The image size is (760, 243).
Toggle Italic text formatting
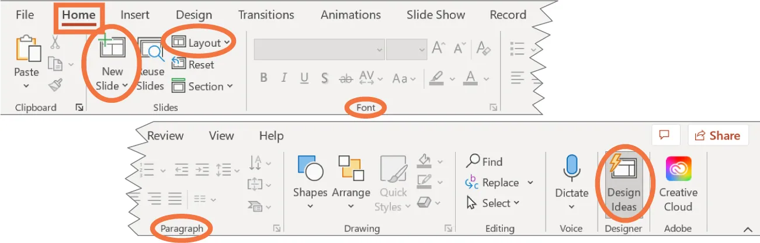[x=284, y=78]
